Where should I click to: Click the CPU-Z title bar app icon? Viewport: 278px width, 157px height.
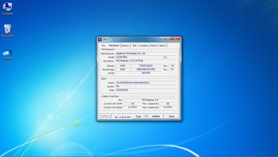pyautogui.click(x=100, y=39)
